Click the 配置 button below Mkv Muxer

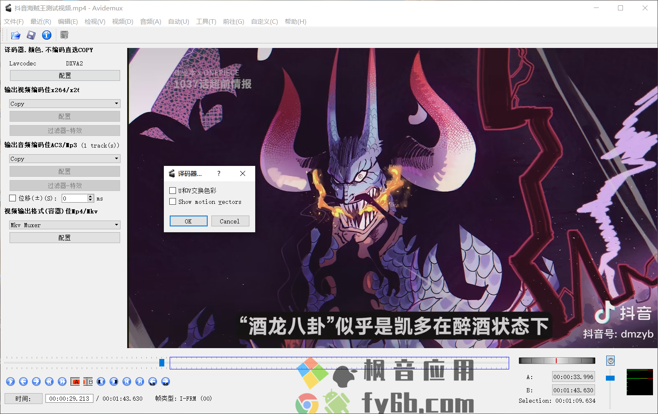click(65, 238)
